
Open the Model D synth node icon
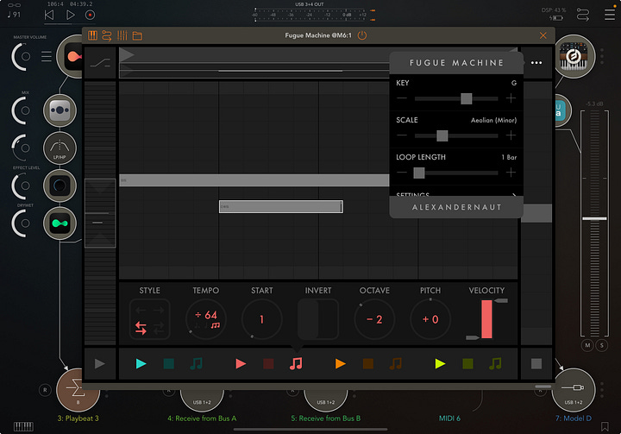574,57
